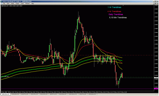Select the GBPUSDm,M5 chart tab

(6, 94)
